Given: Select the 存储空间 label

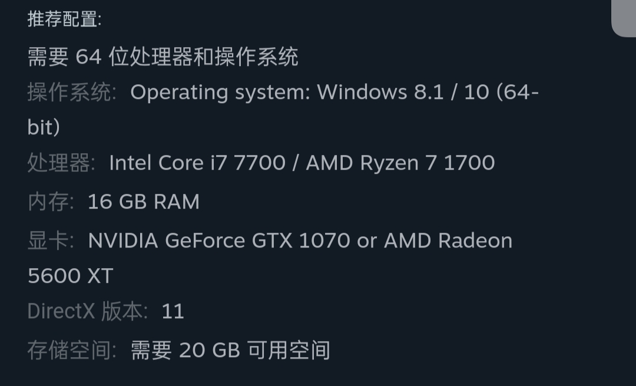Looking at the screenshot, I should (x=72, y=350).
